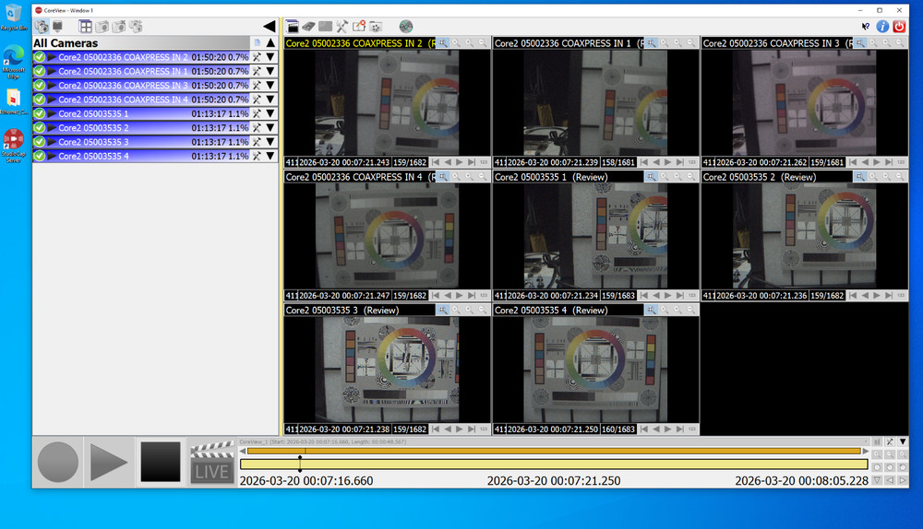Open settings tools for Core2 05003535 1
Viewport: 923px width, 529px height.
pyautogui.click(x=258, y=113)
